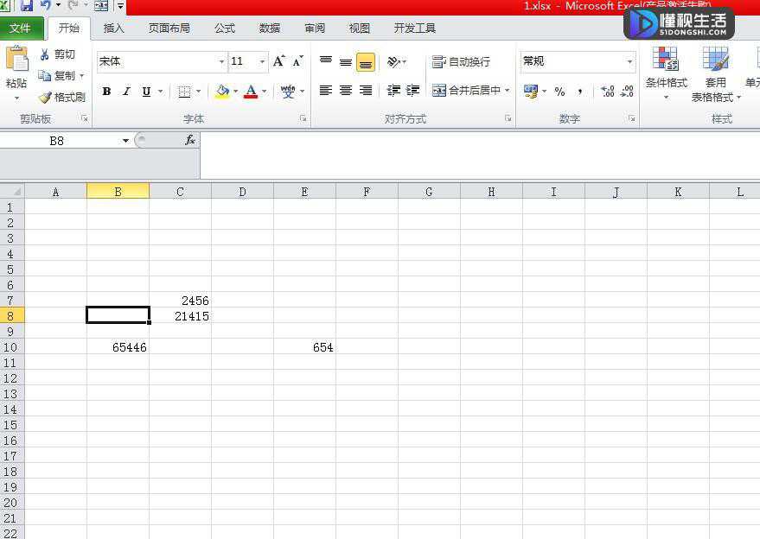Click the Format Painter brush icon
The height and width of the screenshot is (539, 760).
[45, 98]
